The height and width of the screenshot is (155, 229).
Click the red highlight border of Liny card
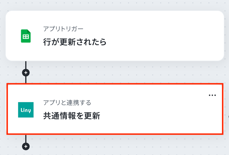pos(115,84)
